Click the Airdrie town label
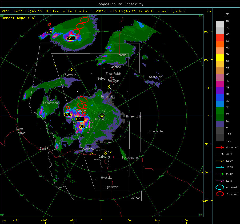Screen dimensions: 240x224 click(105, 142)
